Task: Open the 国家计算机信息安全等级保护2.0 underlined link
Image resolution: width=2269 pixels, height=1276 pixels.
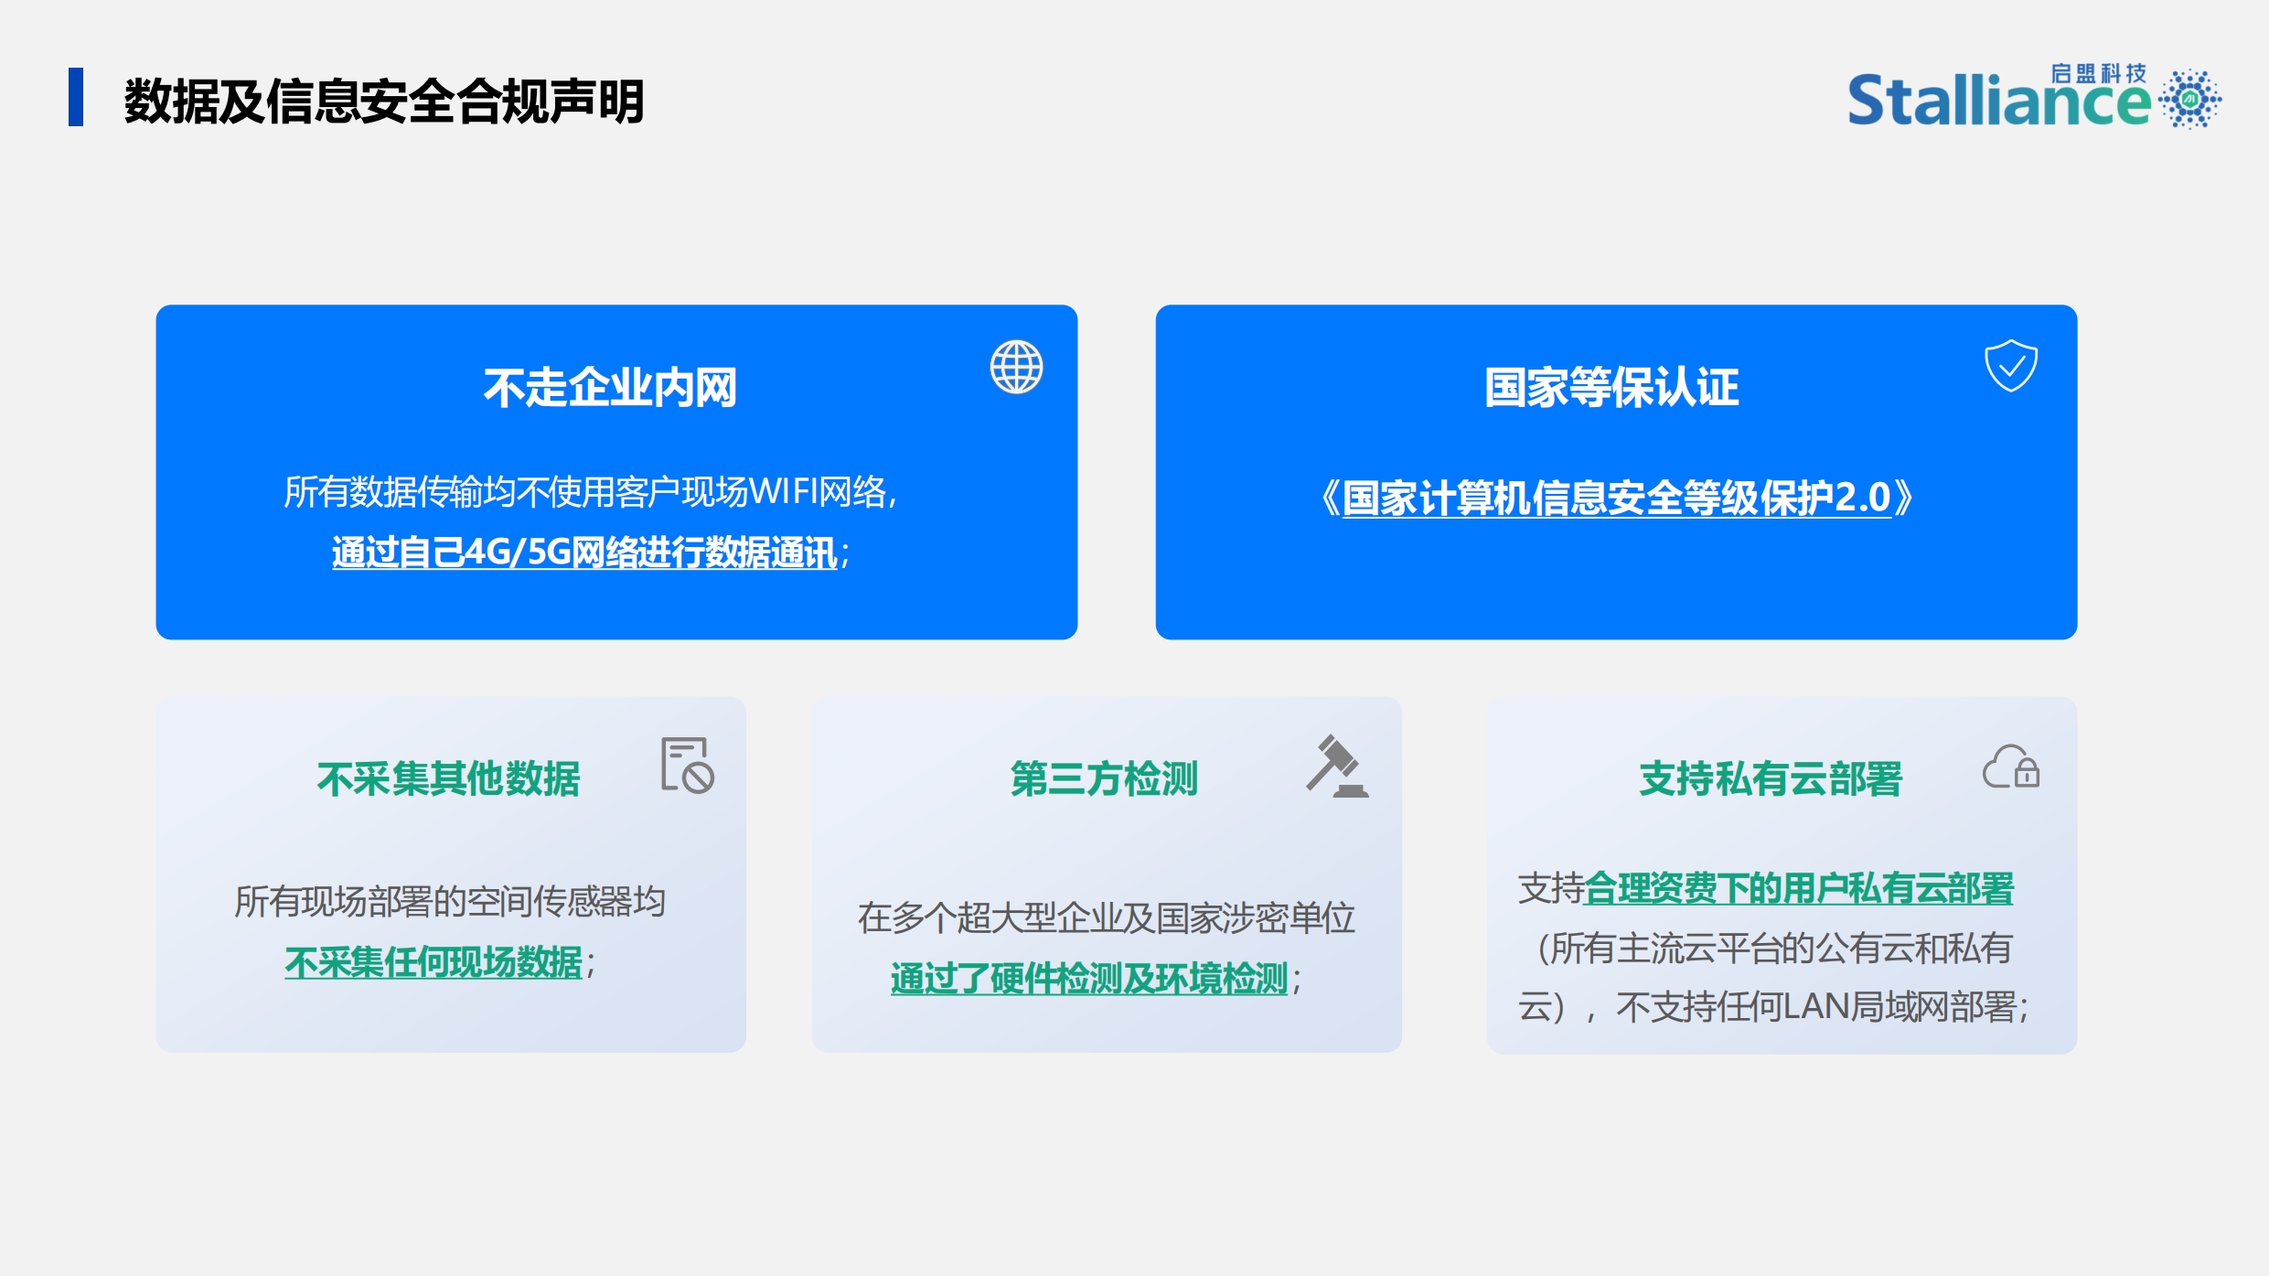Action: pos(1616,498)
